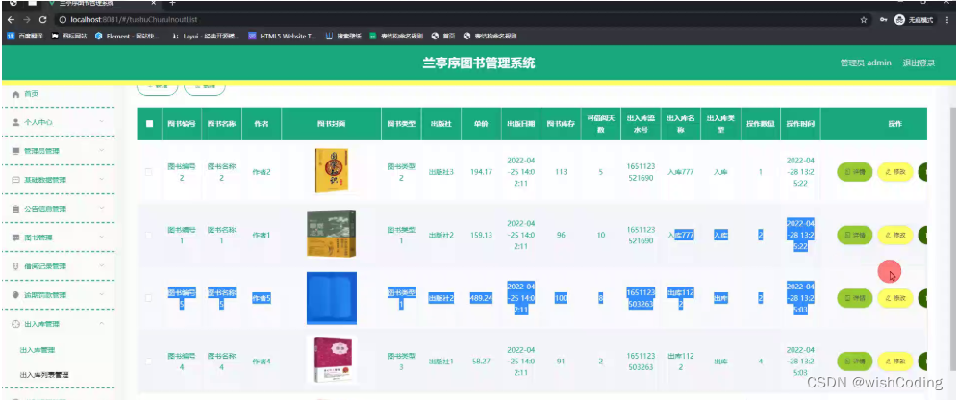Open 详情 for the 作者1 row
This screenshot has height=400, width=957.
pos(854,235)
